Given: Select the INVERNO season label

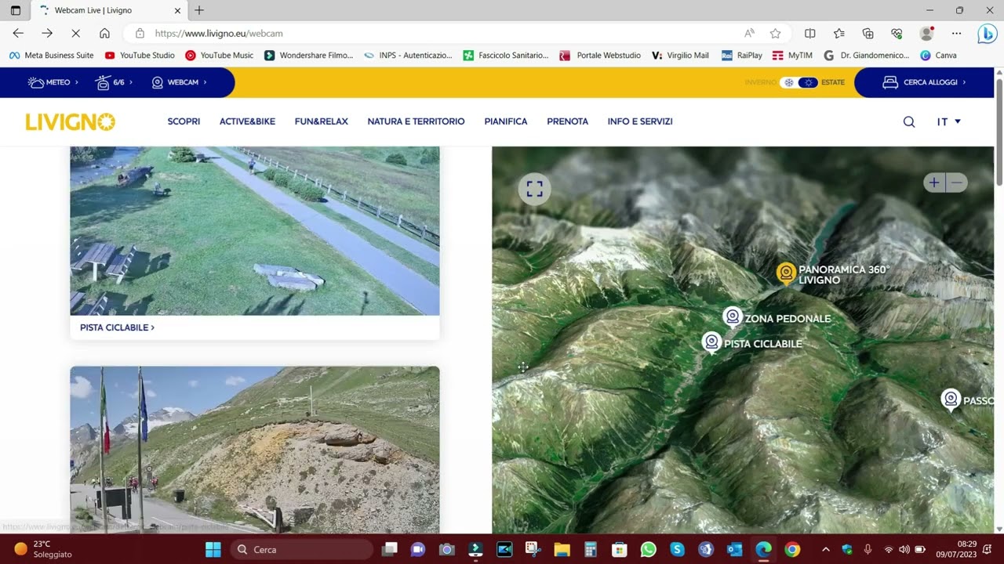Looking at the screenshot, I should (760, 82).
